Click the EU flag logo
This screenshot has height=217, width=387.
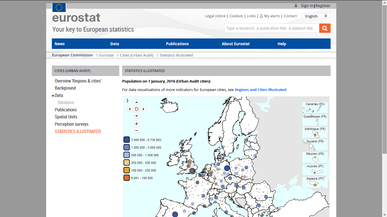point(59,7)
